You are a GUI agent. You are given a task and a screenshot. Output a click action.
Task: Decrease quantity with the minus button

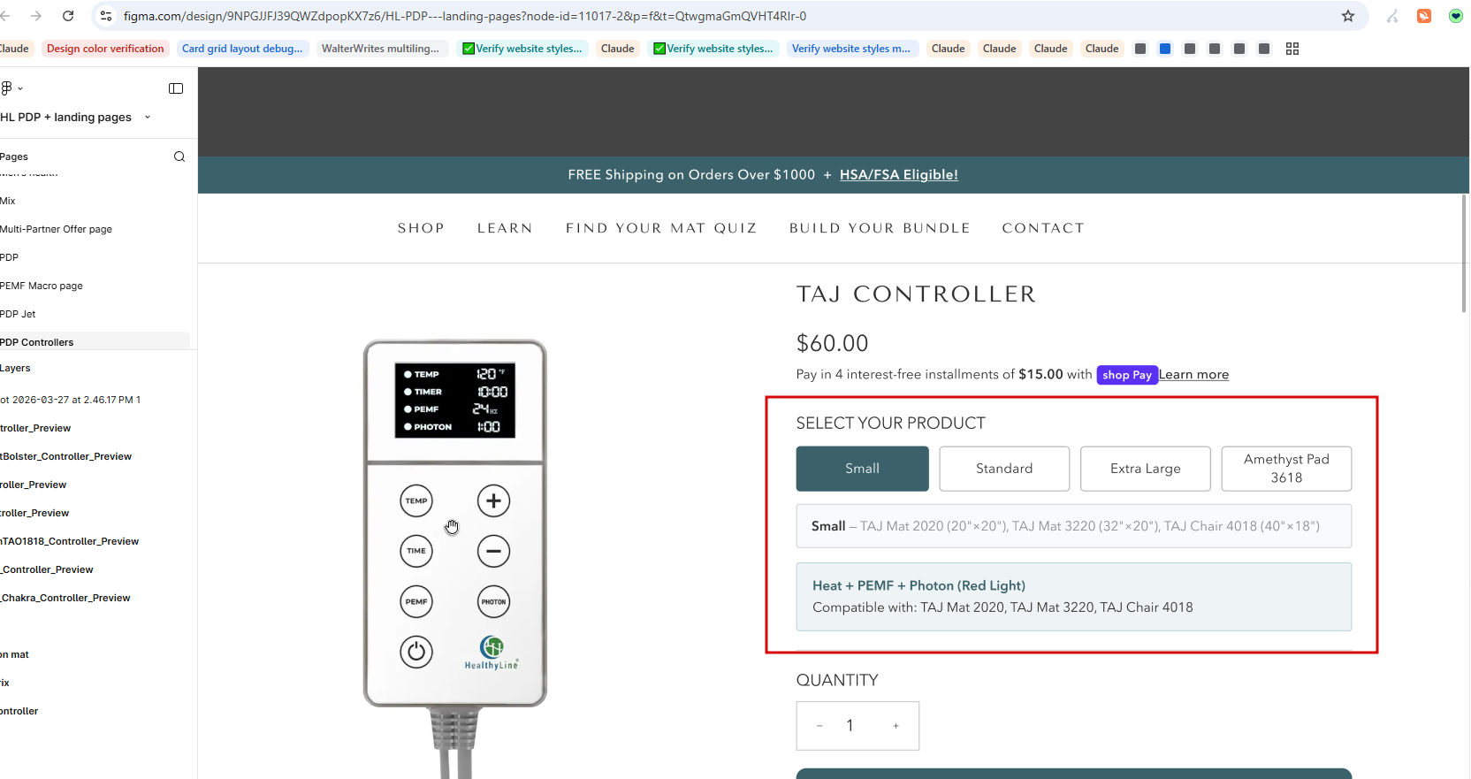(x=819, y=726)
